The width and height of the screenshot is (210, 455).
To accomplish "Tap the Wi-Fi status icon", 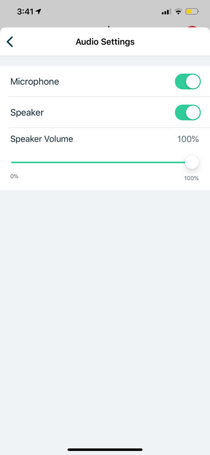I will (179, 12).
